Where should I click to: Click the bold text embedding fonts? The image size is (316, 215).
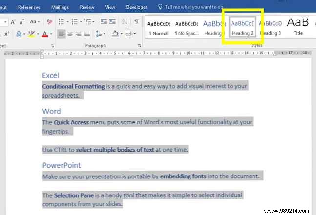(183, 176)
